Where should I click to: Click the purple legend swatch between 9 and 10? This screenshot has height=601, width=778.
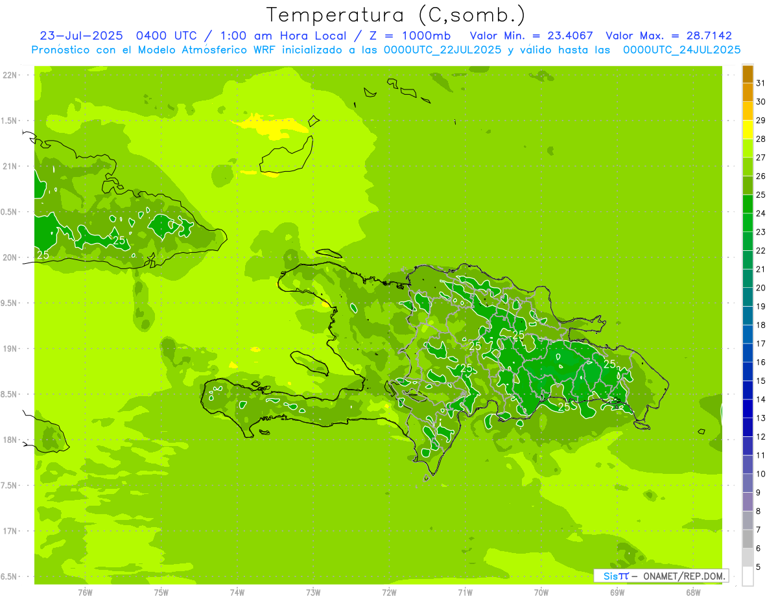[748, 483]
